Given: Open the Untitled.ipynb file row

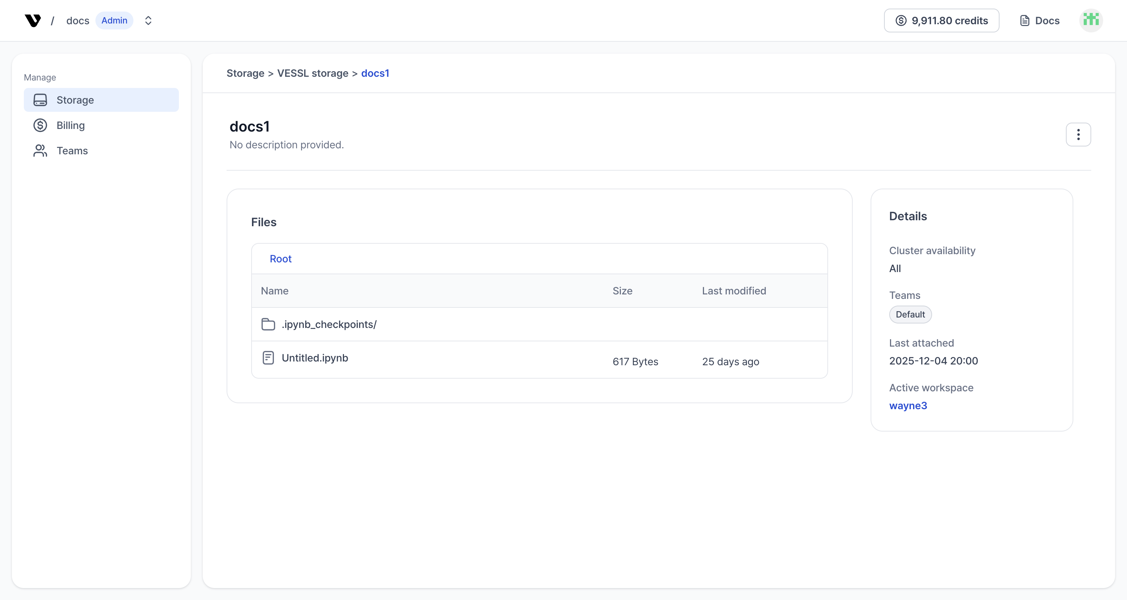Looking at the screenshot, I should pos(315,357).
